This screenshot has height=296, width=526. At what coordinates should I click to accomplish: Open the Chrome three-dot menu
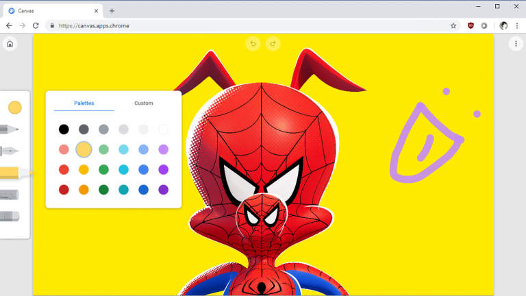(517, 25)
